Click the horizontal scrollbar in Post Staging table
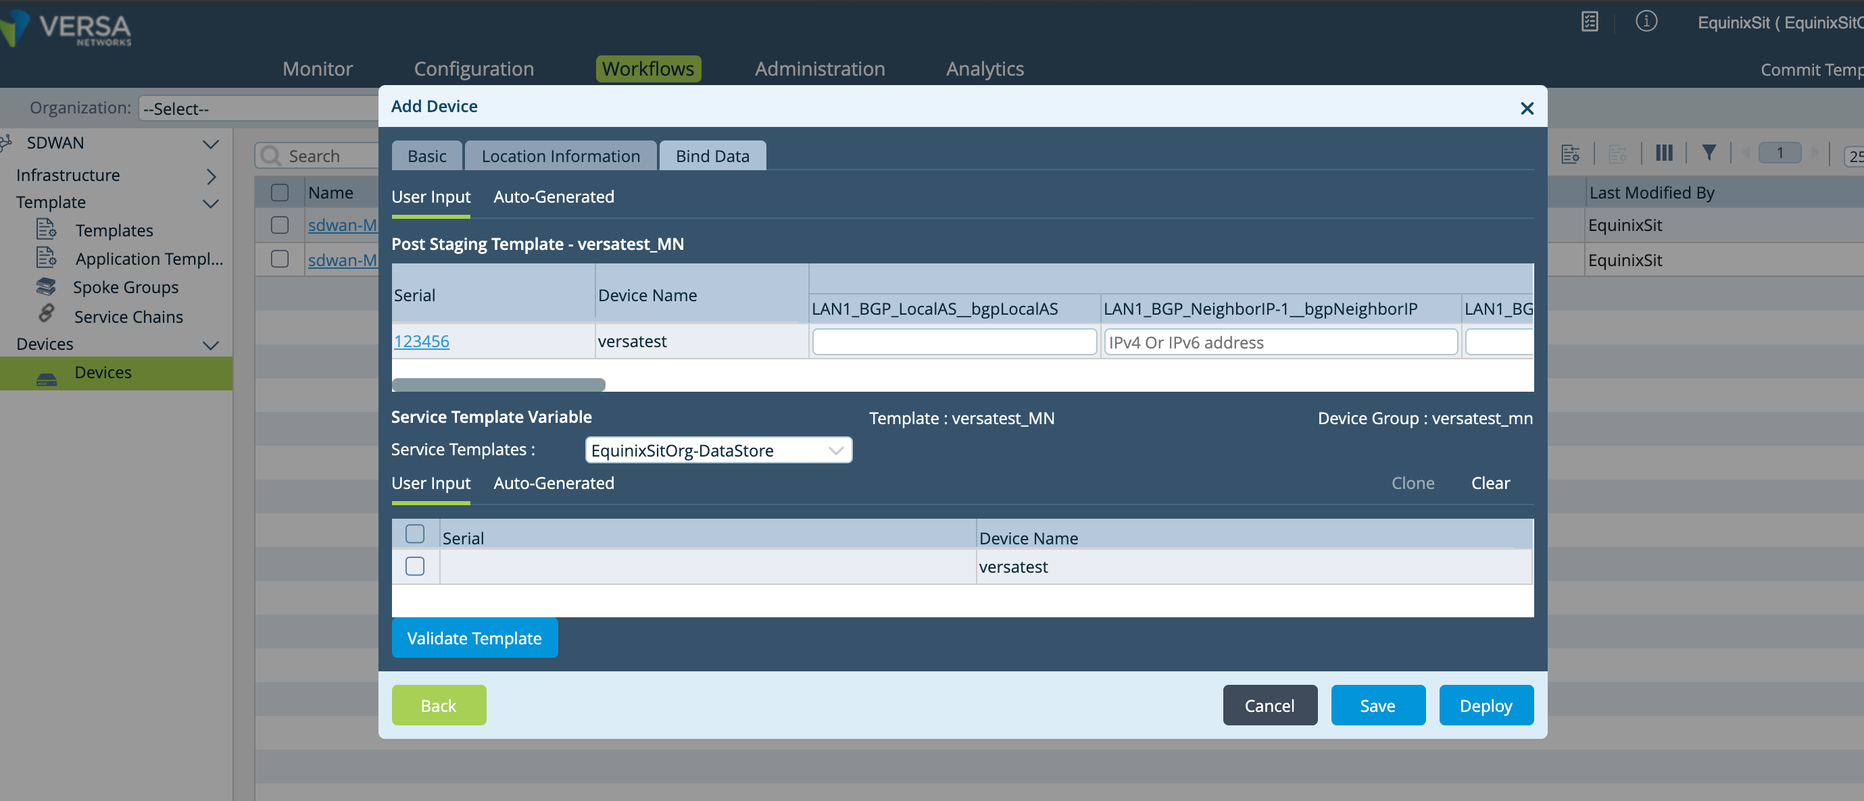 click(499, 384)
